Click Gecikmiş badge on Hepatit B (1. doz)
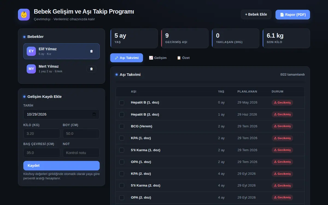Screen dimensions: 328x205 [x=282, y=102]
